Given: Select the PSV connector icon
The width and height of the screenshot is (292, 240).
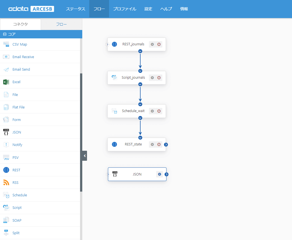Looking at the screenshot, I should point(6,157).
